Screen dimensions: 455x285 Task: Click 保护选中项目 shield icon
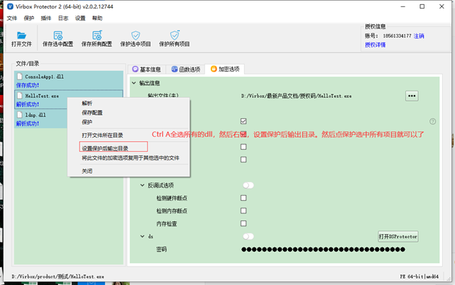click(136, 35)
